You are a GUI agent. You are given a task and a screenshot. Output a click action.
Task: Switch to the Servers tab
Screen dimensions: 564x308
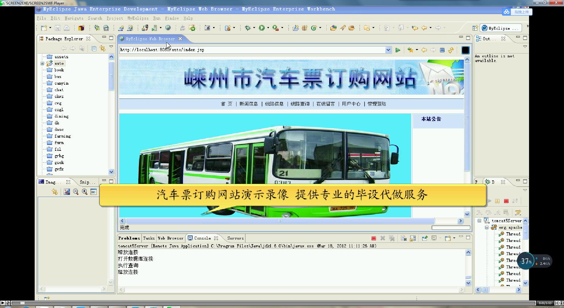tap(235, 238)
